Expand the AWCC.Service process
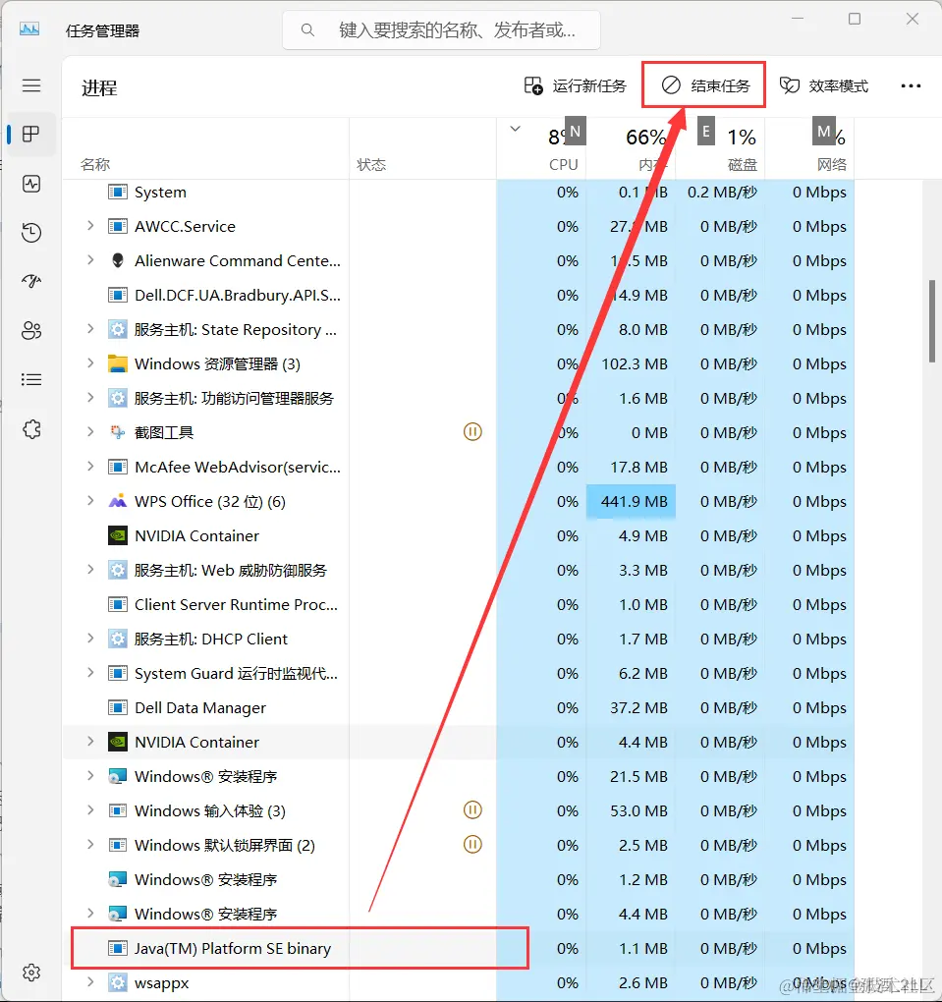This screenshot has width=942, height=1002. [x=90, y=226]
